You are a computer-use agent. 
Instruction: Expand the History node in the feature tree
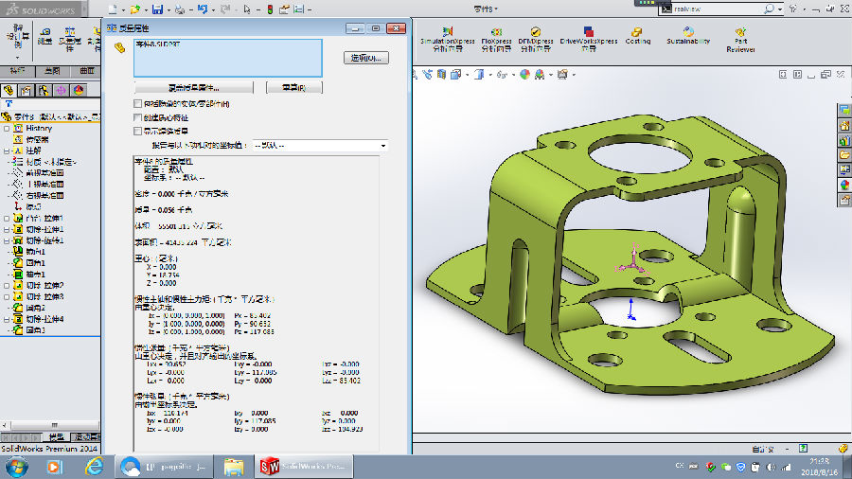click(x=7, y=128)
